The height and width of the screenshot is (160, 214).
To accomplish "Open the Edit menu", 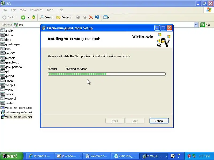I will click(13, 10).
